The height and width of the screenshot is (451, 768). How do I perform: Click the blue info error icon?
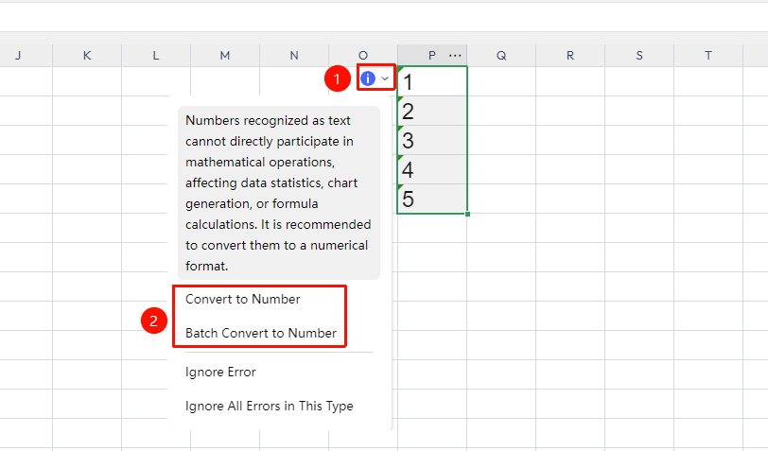click(x=368, y=78)
